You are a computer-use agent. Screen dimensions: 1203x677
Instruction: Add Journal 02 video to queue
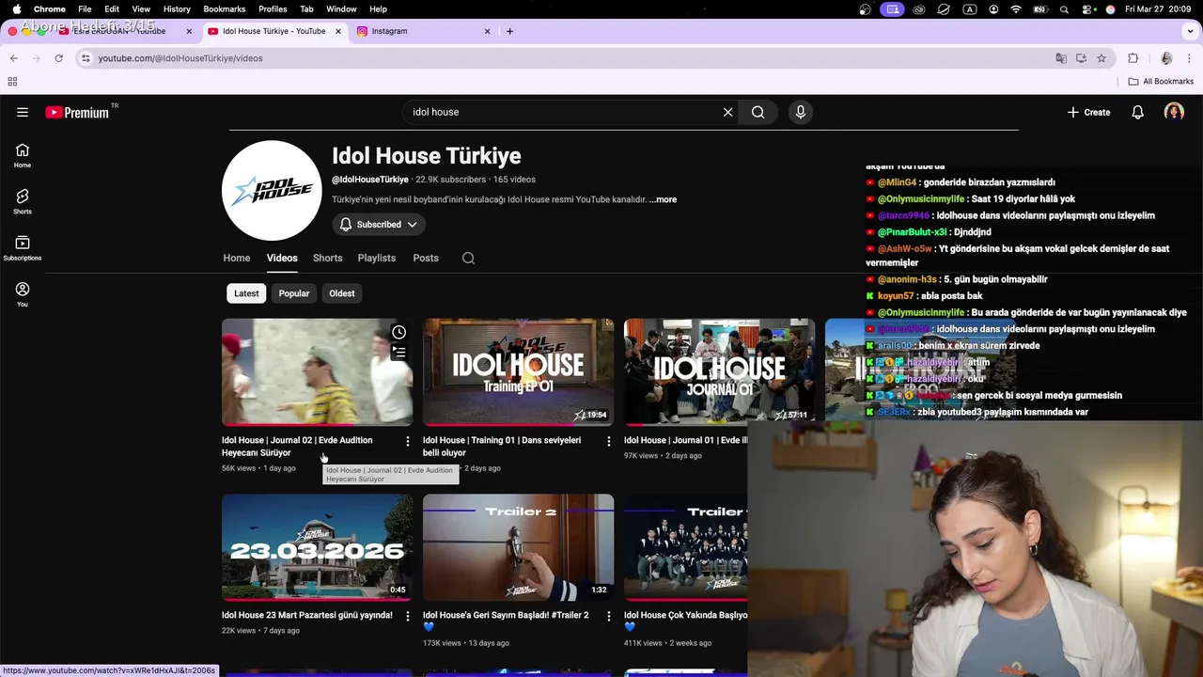398,353
